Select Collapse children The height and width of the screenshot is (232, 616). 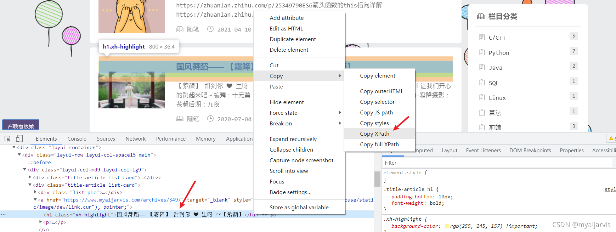coord(299,149)
